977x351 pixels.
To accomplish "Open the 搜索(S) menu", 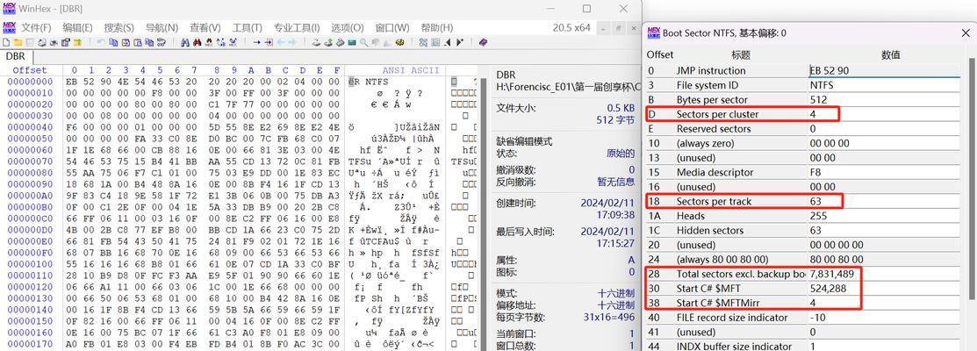I will coord(119,27).
